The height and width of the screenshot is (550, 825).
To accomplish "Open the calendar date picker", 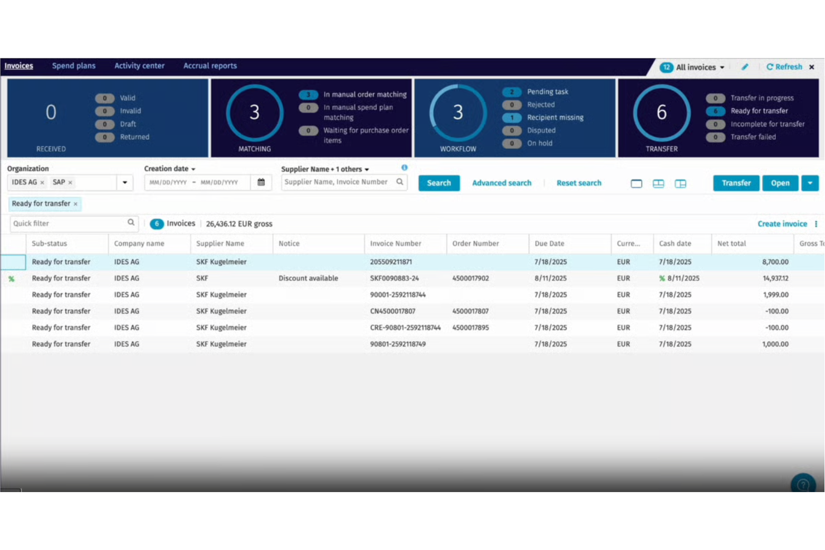I will (261, 183).
